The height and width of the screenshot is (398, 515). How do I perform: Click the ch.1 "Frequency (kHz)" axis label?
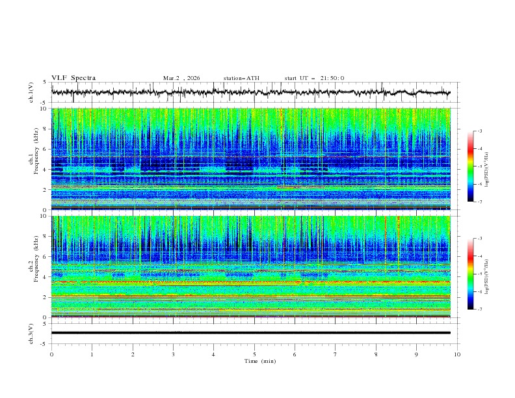[36, 150]
